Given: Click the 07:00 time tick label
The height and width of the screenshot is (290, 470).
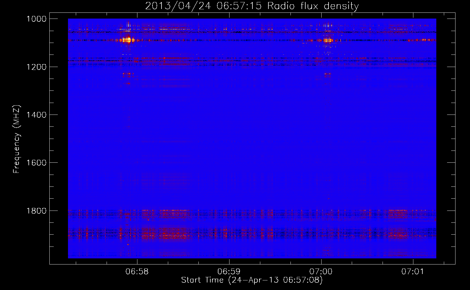Looking at the screenshot, I should pos(321,272).
